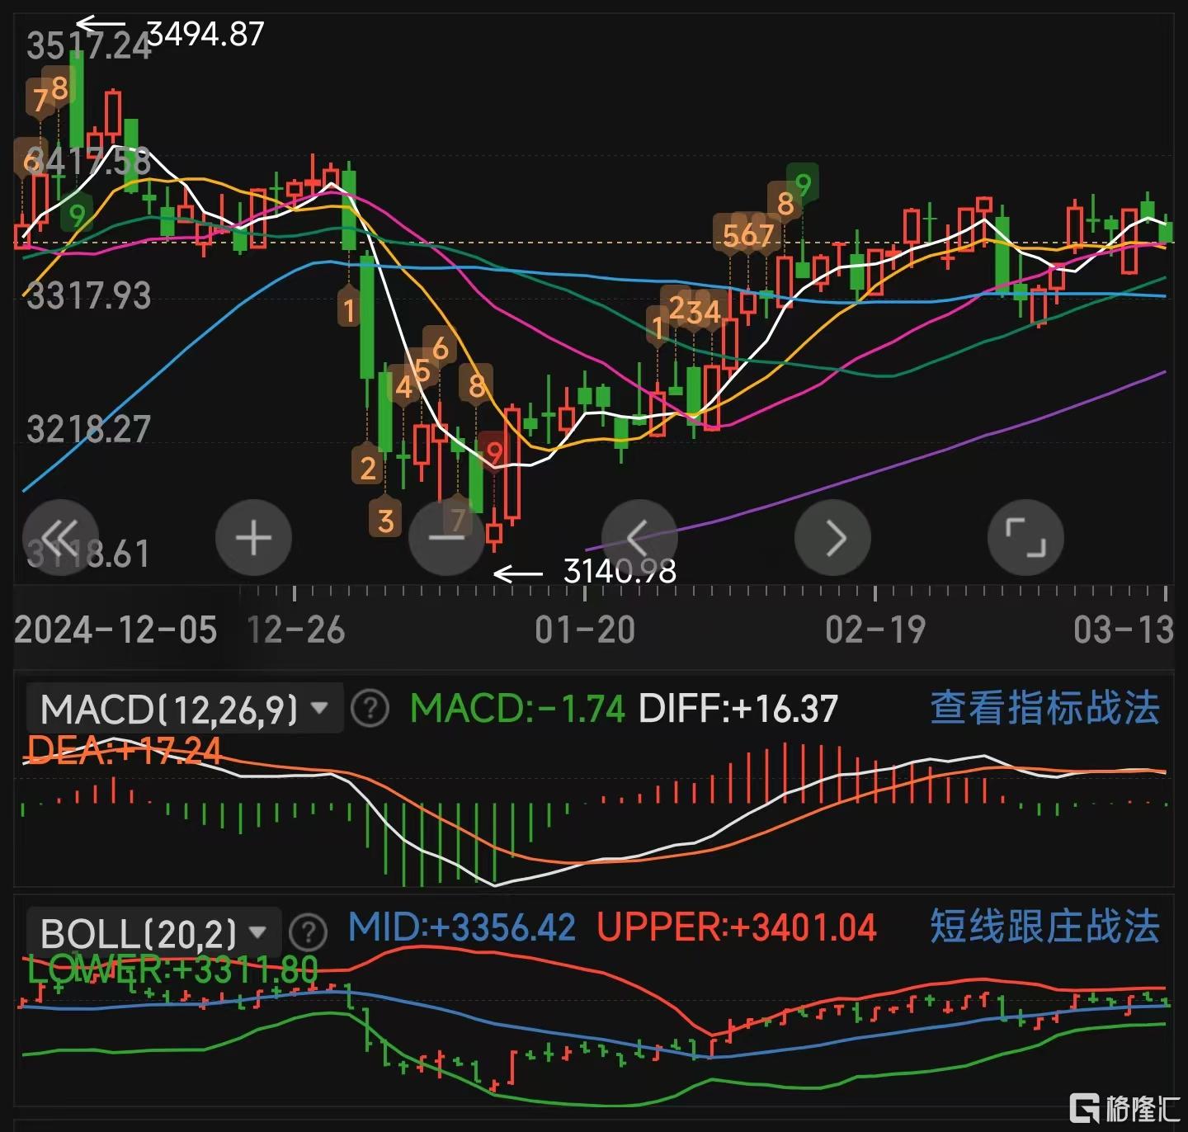The height and width of the screenshot is (1132, 1188).
Task: Click MID:+3356.42 value text
Action: point(462,927)
